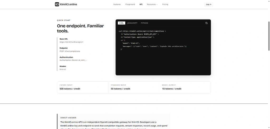The width and height of the screenshot is (270, 129).
Task: Go to the Features page
Action: tap(117, 4)
